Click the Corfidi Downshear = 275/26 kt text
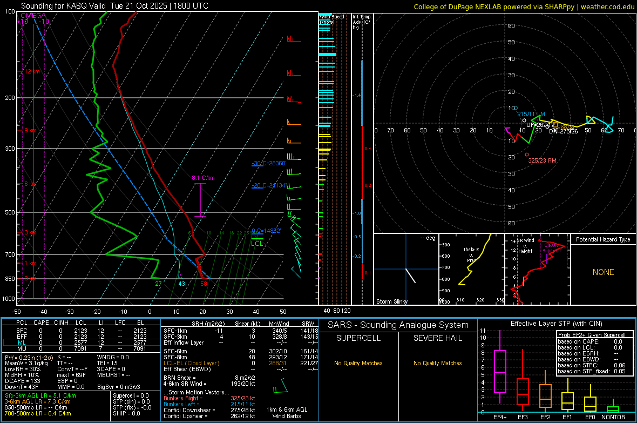Screen dimensions: 637x423 click(209, 411)
